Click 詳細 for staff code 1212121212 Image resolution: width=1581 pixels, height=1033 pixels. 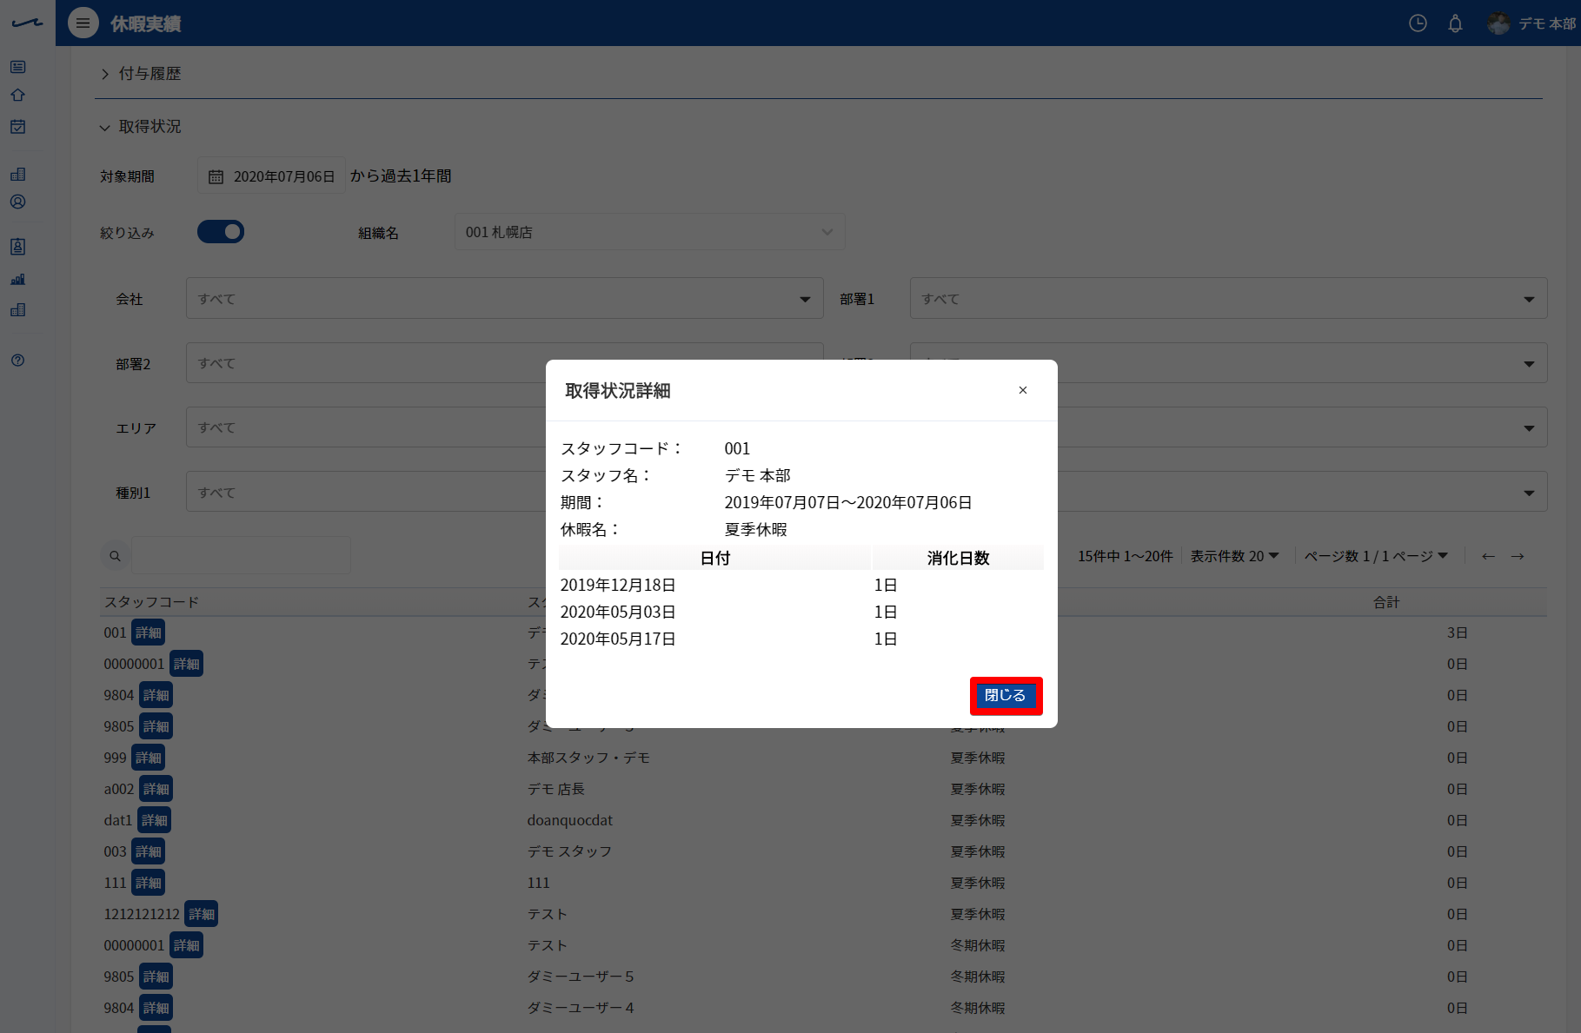pyautogui.click(x=202, y=914)
